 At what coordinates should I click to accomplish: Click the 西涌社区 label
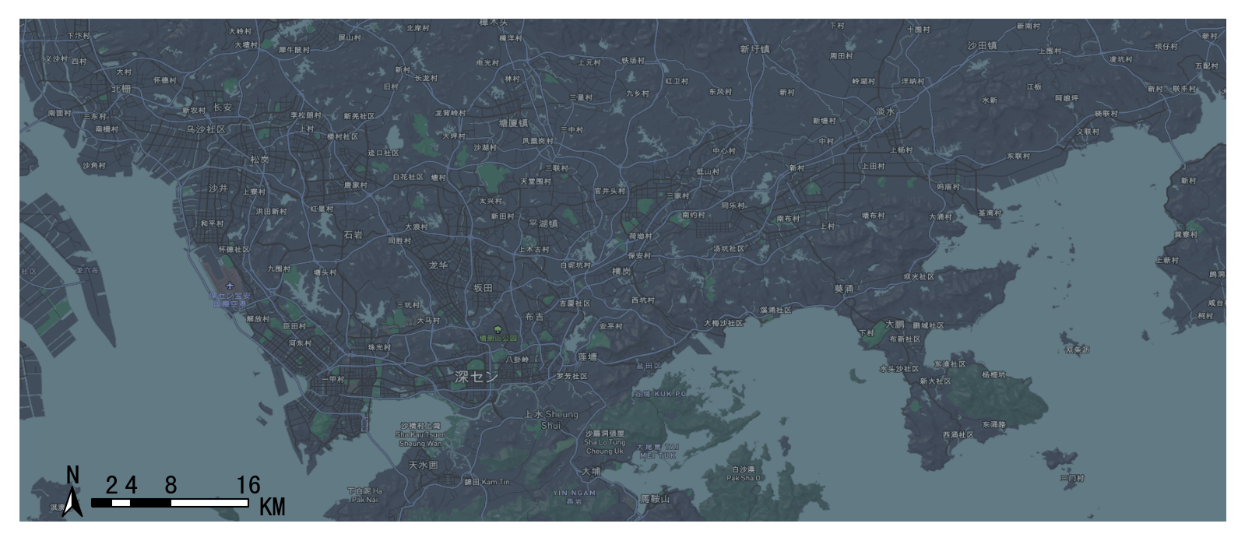pyautogui.click(x=958, y=434)
